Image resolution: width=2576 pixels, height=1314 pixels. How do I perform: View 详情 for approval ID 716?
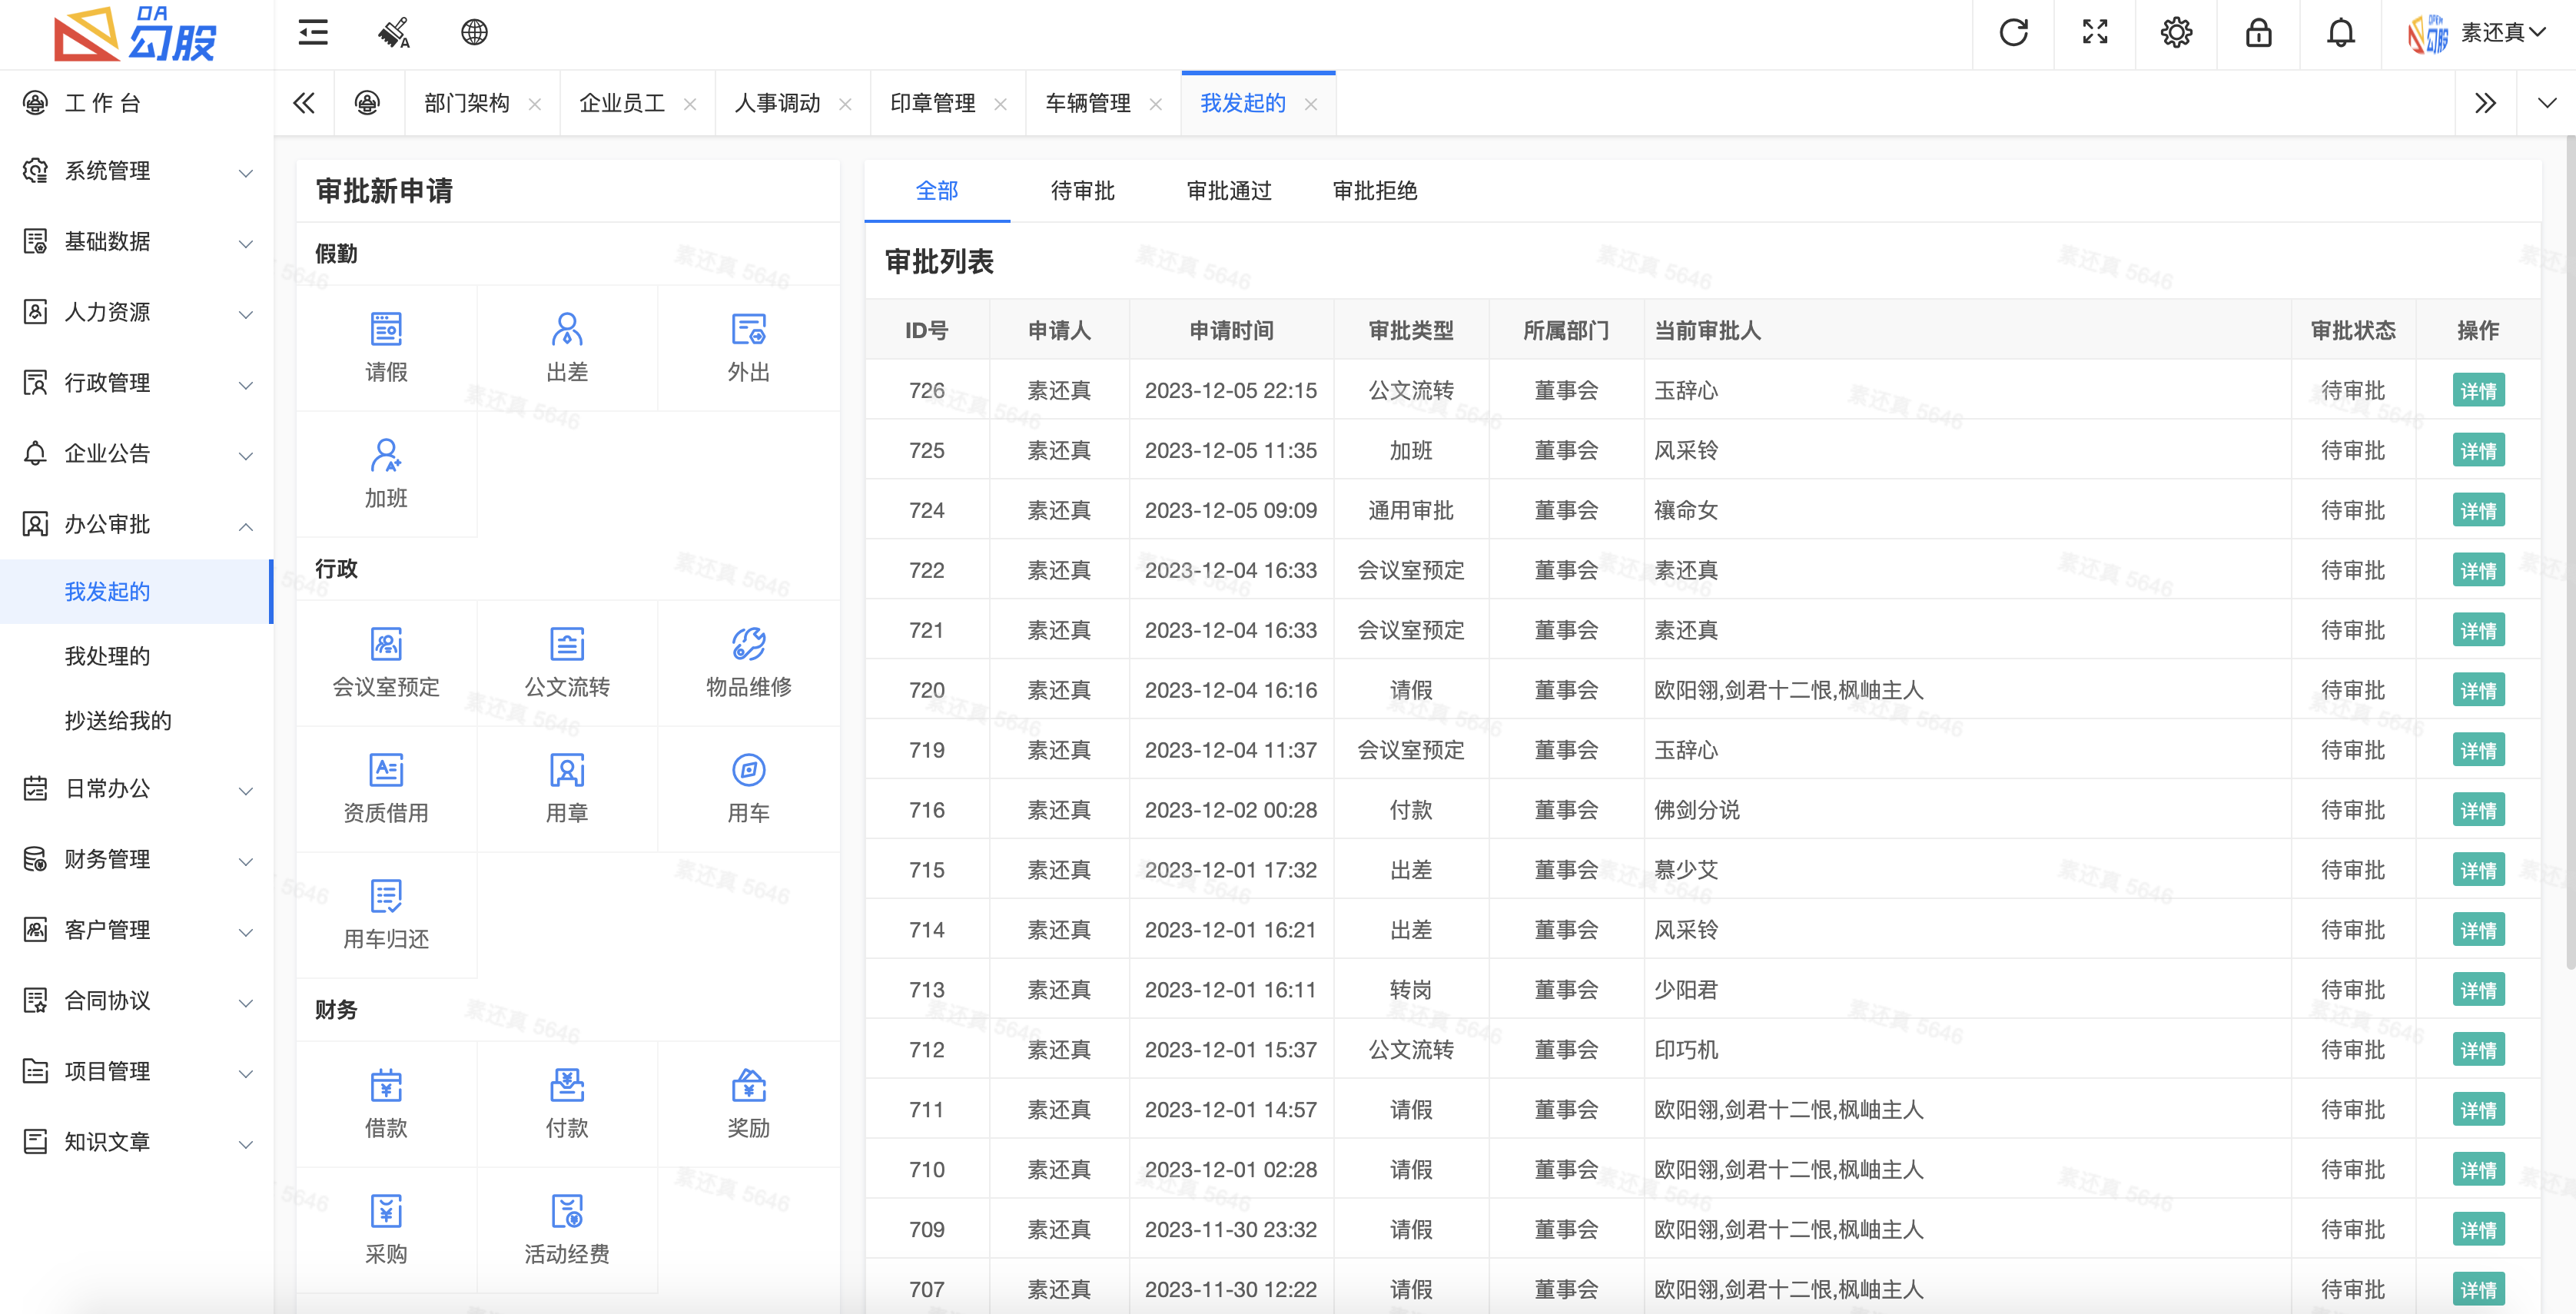(x=2478, y=811)
